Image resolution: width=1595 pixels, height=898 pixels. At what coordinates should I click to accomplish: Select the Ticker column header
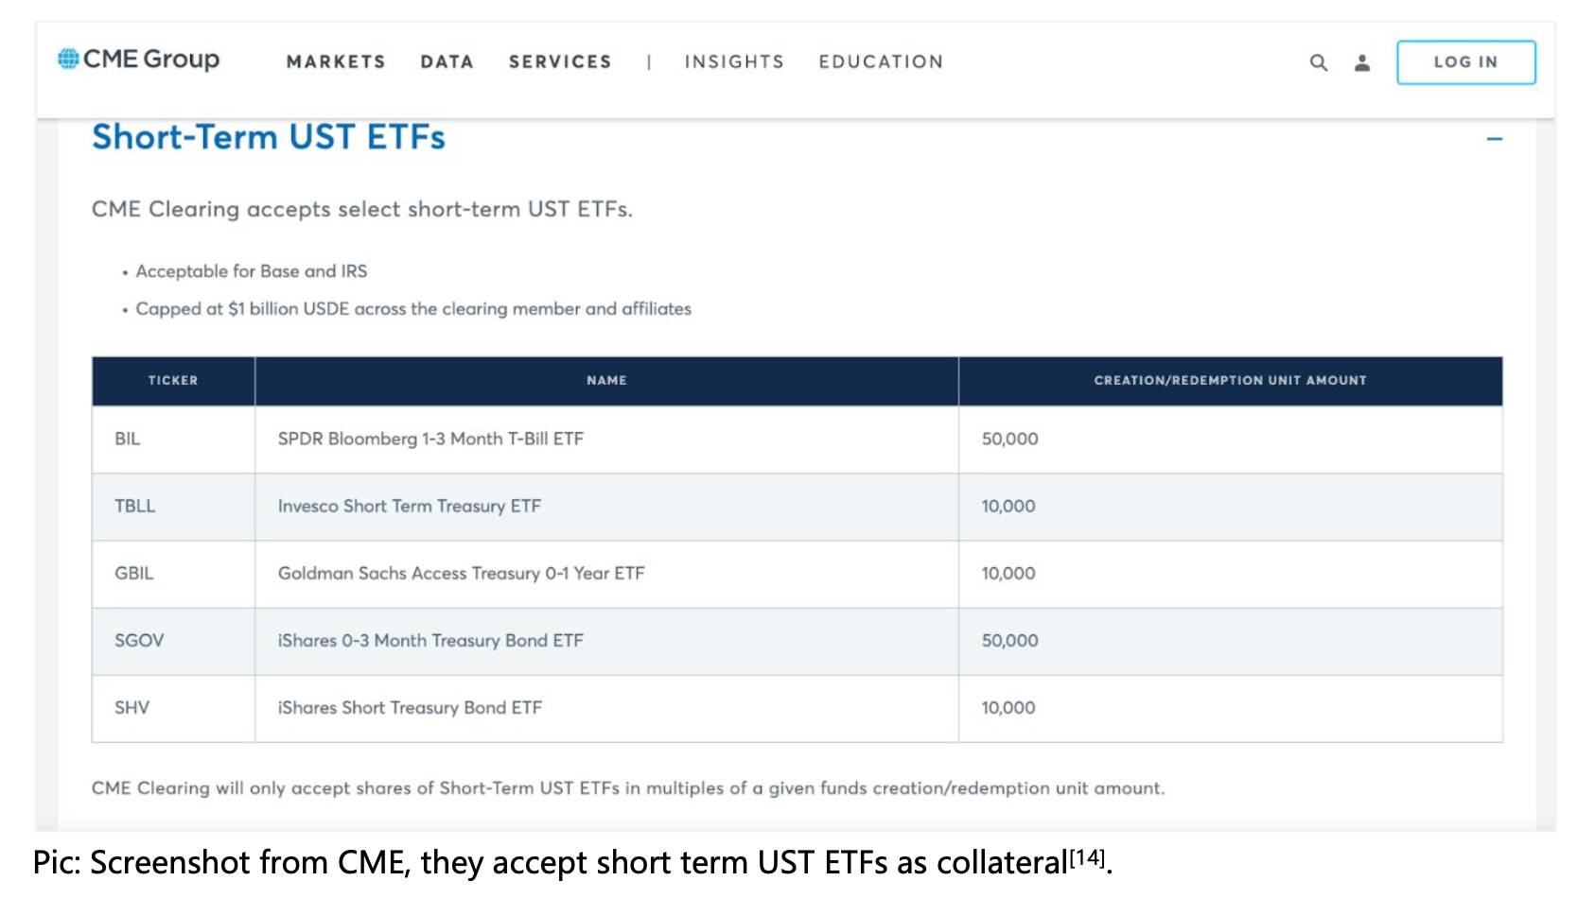(x=173, y=381)
